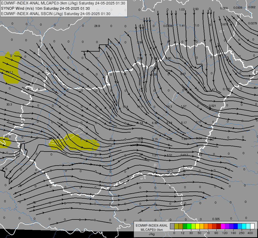This screenshot has width=258, height=238.
Task: Click the 0.617 value on the map
Action: [x=184, y=155]
